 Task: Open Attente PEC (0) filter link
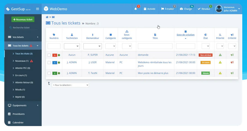tap(23, 68)
